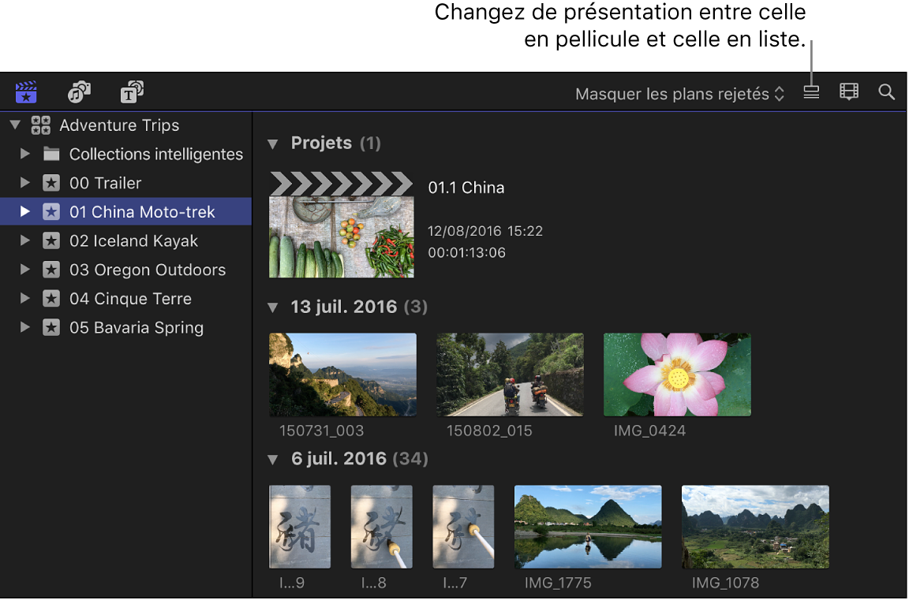The image size is (909, 600).
Task: Open the Photos and Audio sidebar
Action: click(x=78, y=91)
